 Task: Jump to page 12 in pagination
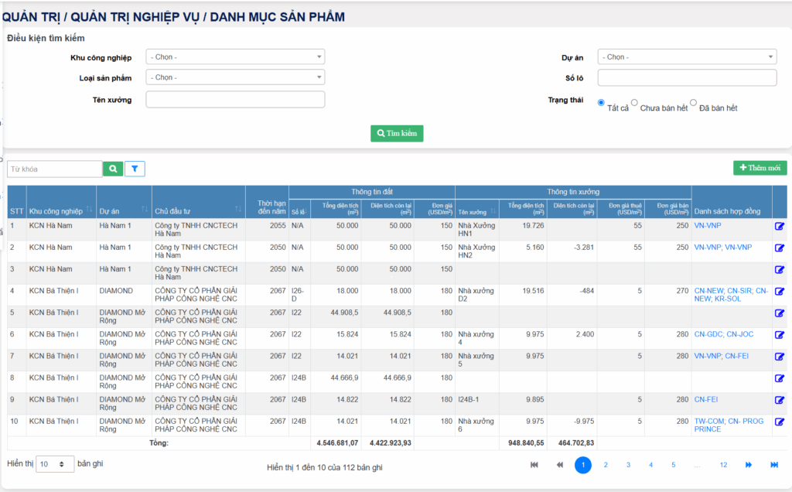coord(723,465)
